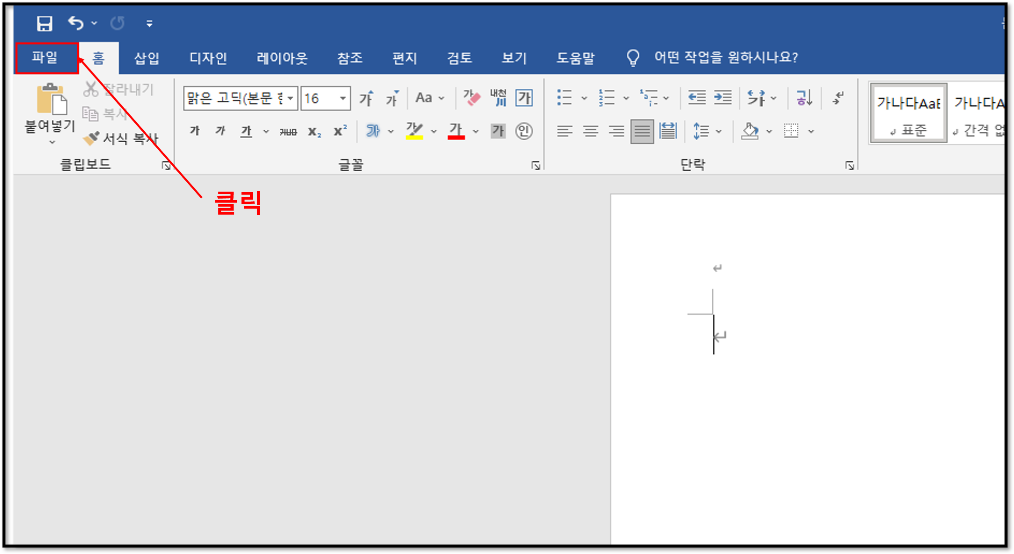Expand line spacing dropdown arrow

point(719,132)
